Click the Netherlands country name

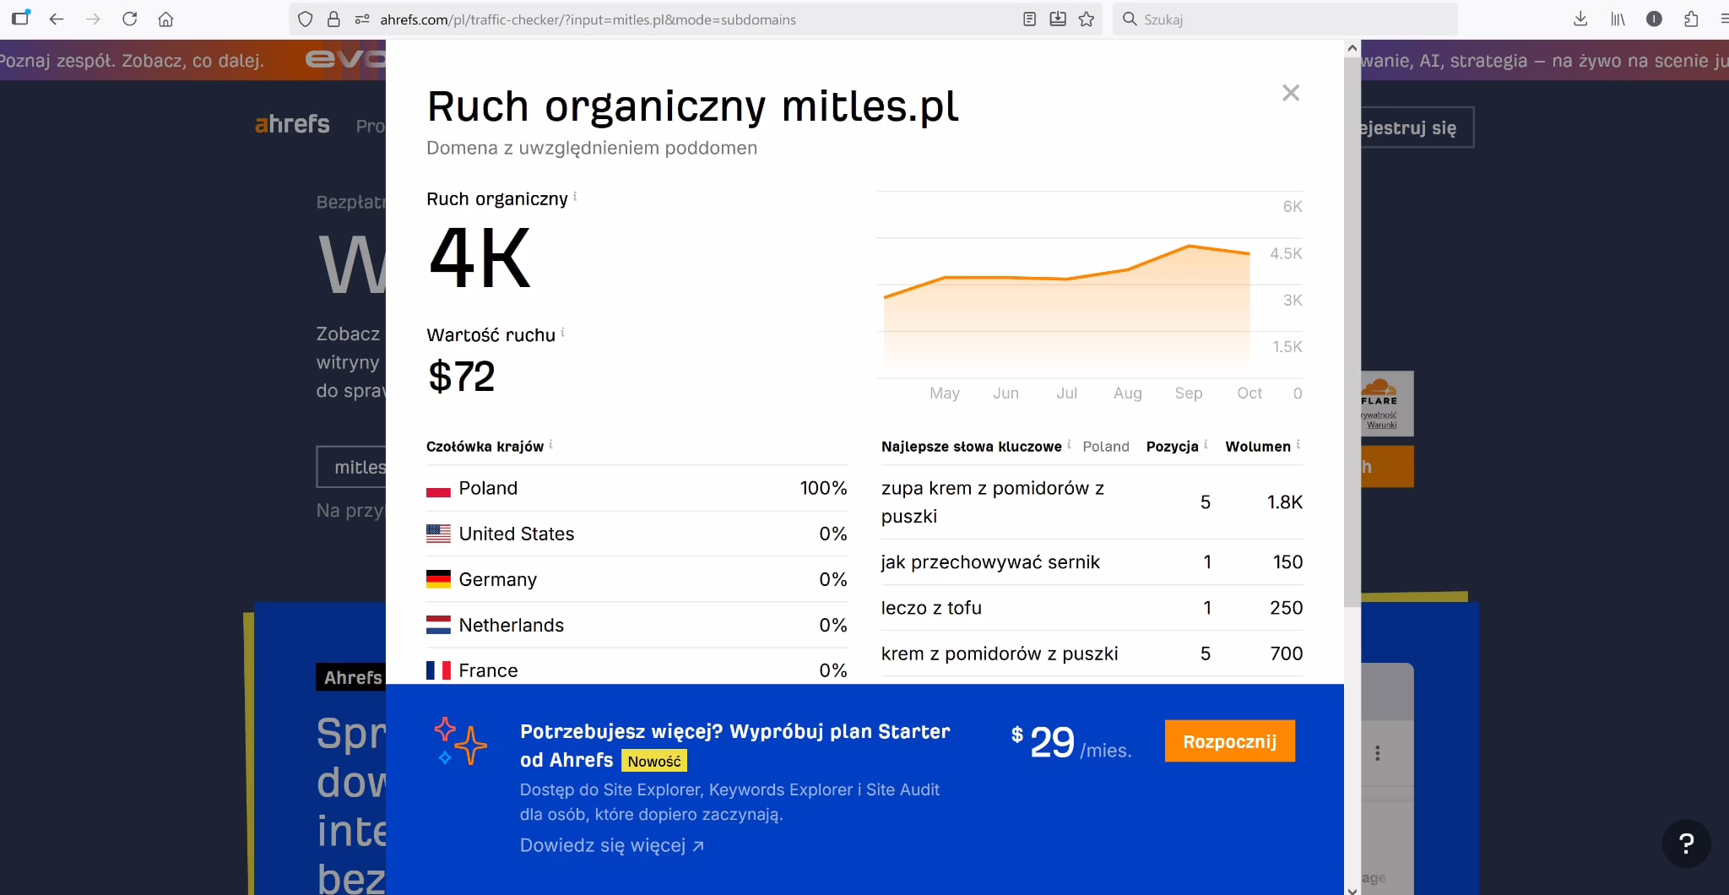click(512, 625)
